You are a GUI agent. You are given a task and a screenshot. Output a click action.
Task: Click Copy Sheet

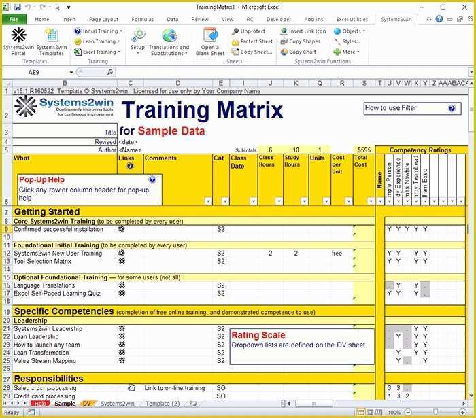coord(252,52)
